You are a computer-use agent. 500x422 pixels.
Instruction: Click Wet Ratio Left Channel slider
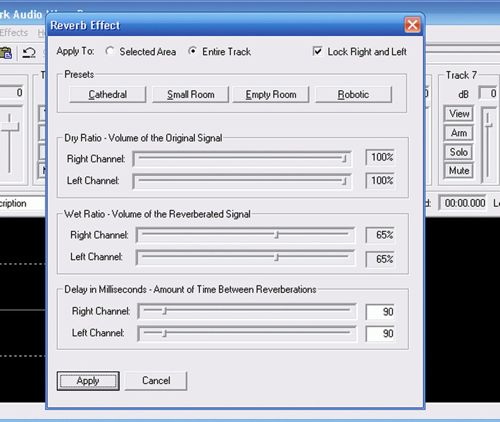[245, 257]
